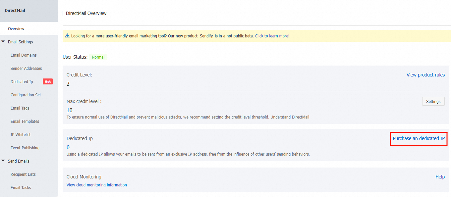Click Purchase an dedicated IP link
Image resolution: width=451 pixels, height=197 pixels.
click(x=419, y=138)
